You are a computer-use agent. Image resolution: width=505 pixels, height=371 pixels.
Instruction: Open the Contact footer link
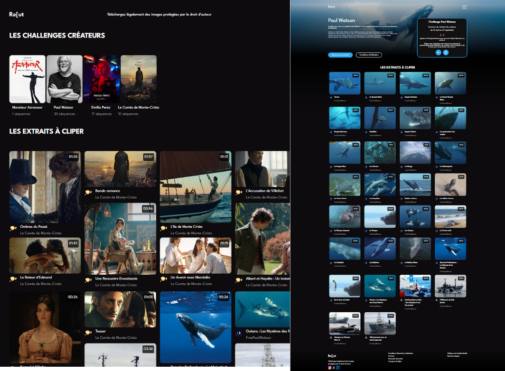(x=391, y=356)
